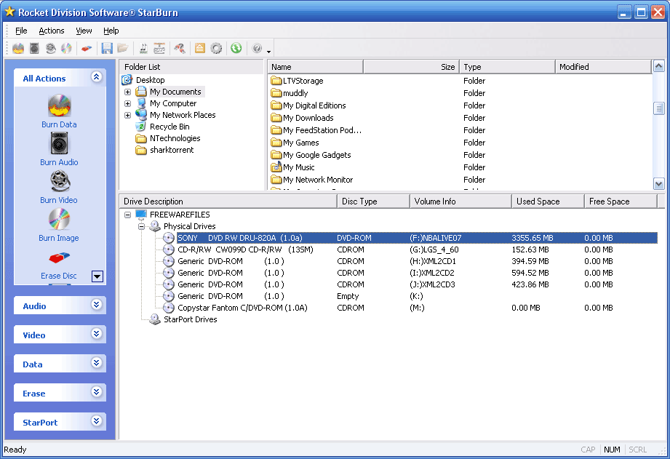Start Burn Audio from All Actions panel
670x459 pixels.
coord(60,148)
